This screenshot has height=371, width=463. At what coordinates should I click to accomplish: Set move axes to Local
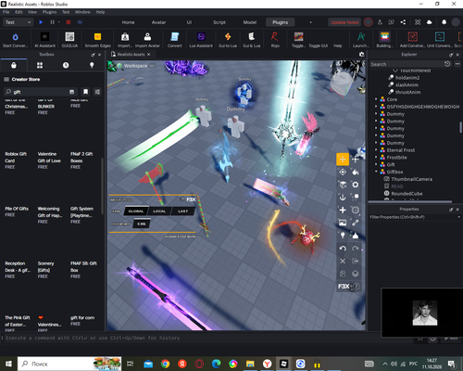(159, 211)
